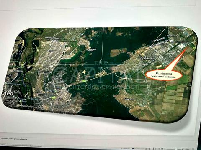Screen dimensions: 201x150
Task: Click the zoom out minus icon
Action: coord(166,149)
